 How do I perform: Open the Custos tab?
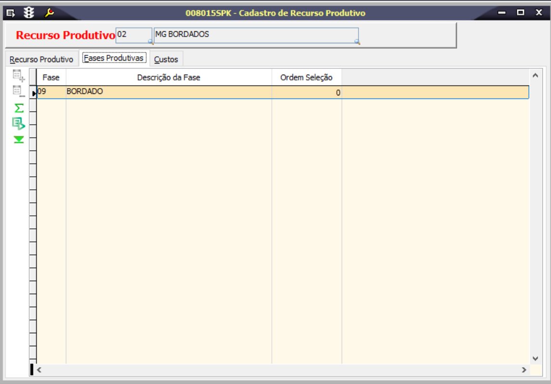tap(166, 59)
